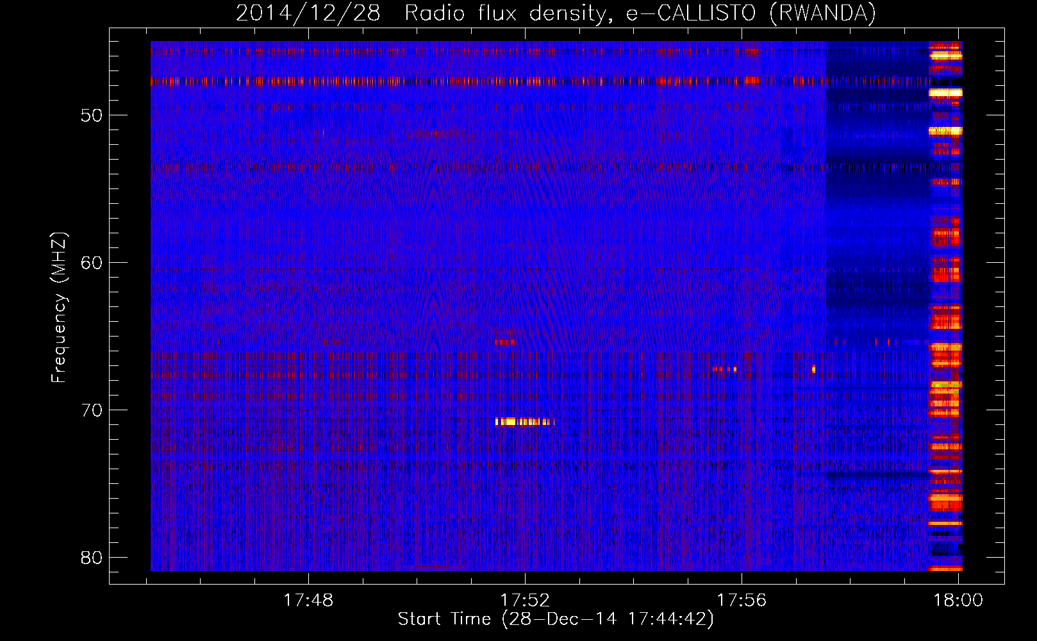Click the 'Frequency (MHZ)' y-axis label

59,308
